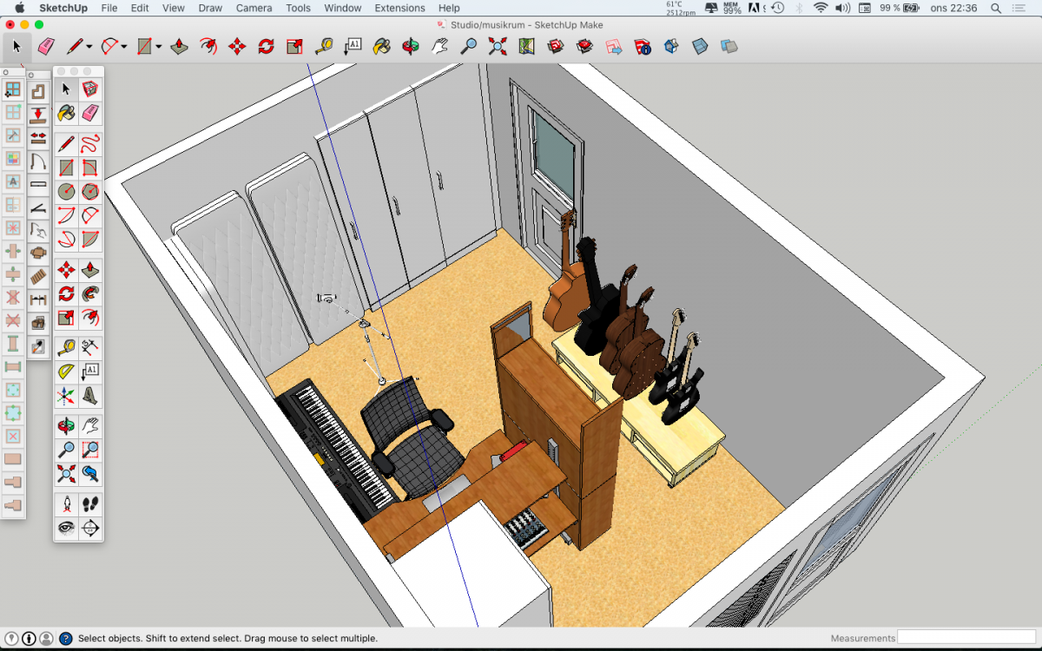1042x651 pixels.
Task: Activate the Freehand drawing tool
Action: click(x=89, y=143)
